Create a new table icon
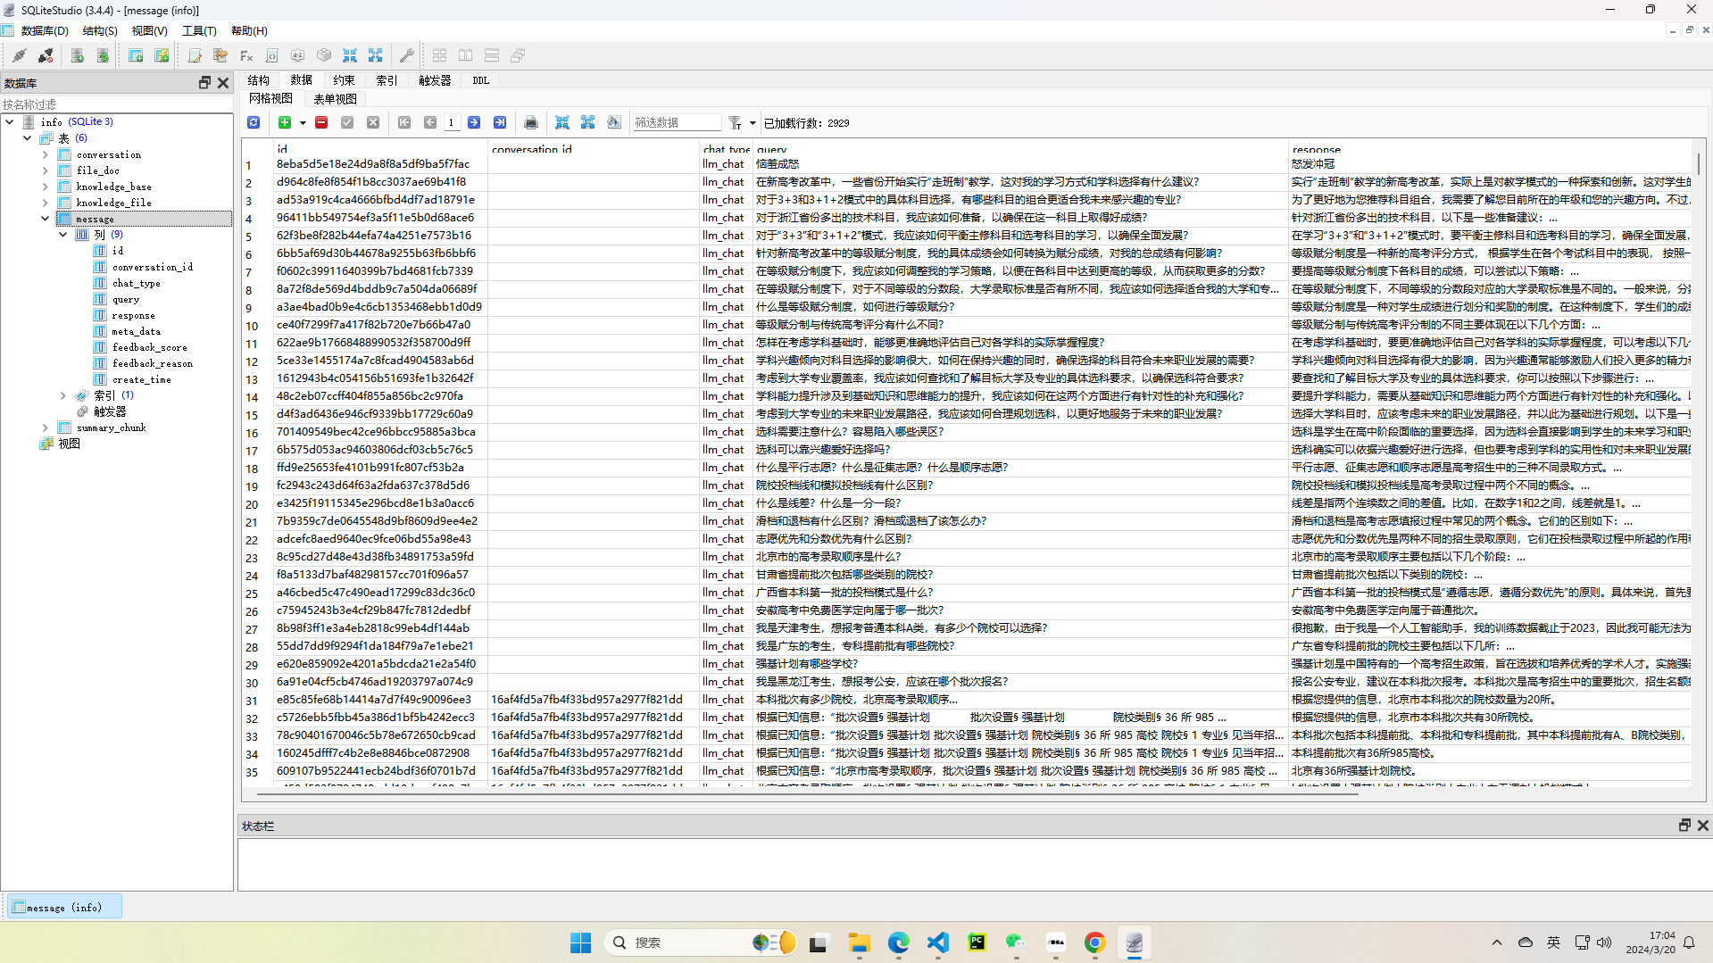The height and width of the screenshot is (963, 1713). pyautogui.click(x=136, y=55)
